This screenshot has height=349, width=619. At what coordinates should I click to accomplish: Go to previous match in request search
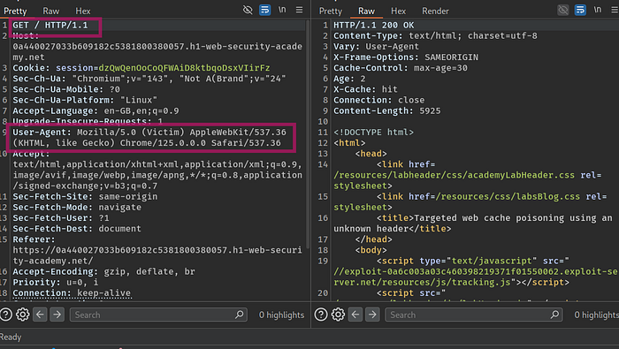40,315
